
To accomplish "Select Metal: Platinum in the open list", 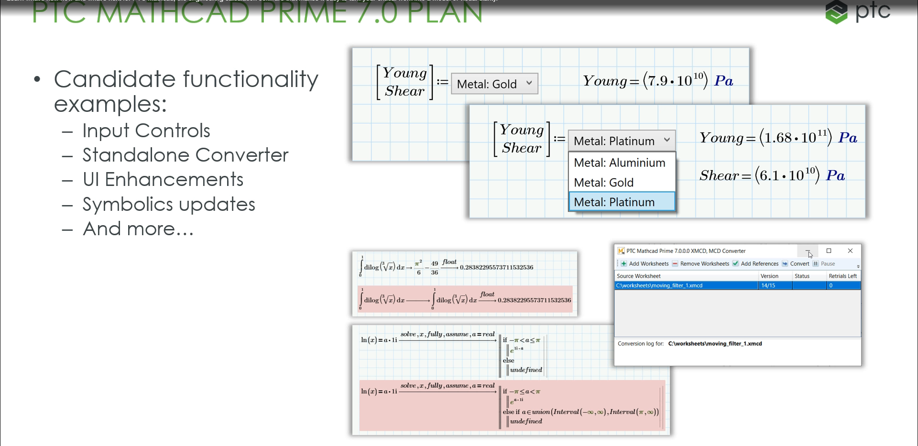I will tap(615, 202).
